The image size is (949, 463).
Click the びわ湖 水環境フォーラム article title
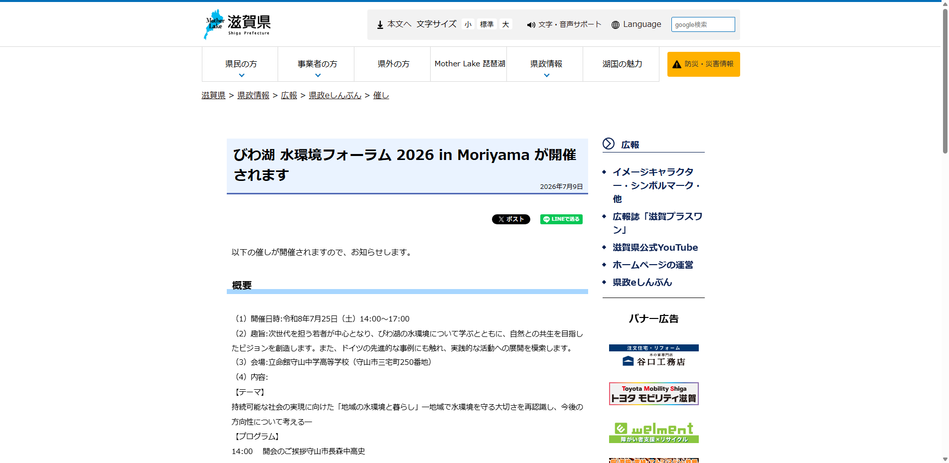[x=405, y=164]
